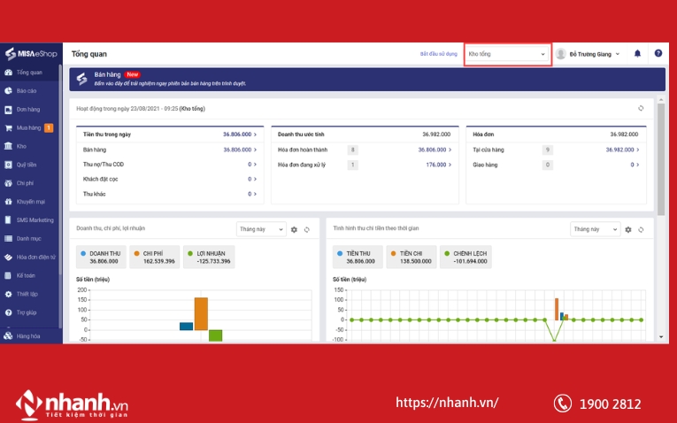677x423 pixels.
Task: Click the Bán hàng New banner
Action: click(367, 79)
